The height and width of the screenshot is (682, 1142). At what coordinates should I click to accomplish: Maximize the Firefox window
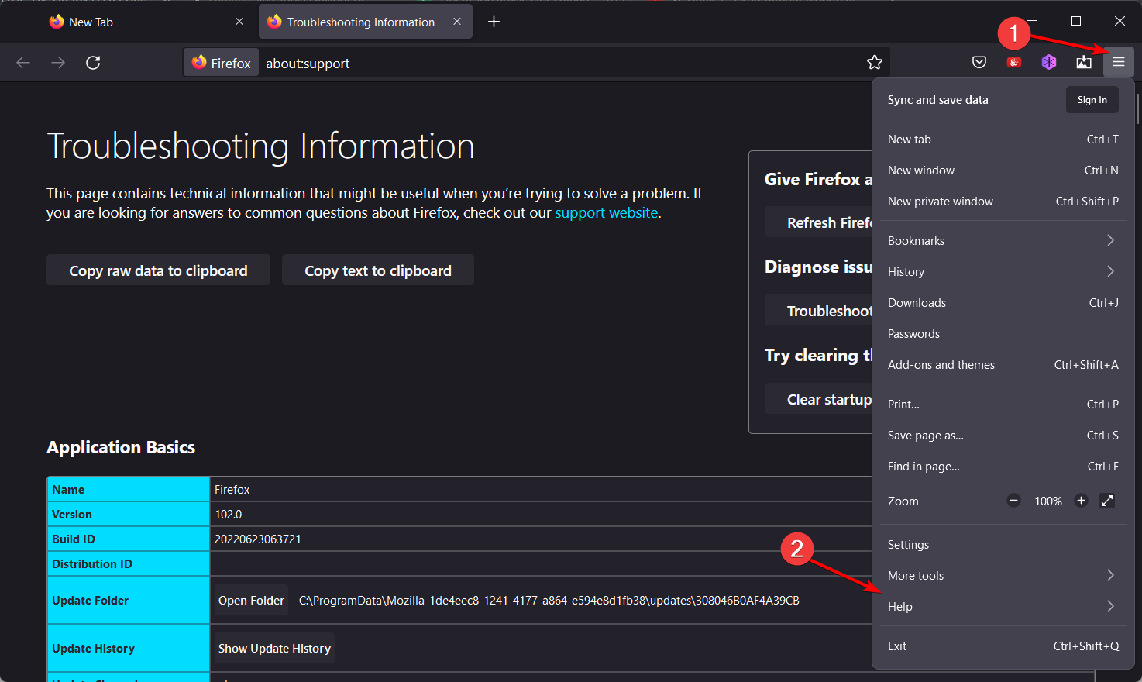pos(1076,21)
